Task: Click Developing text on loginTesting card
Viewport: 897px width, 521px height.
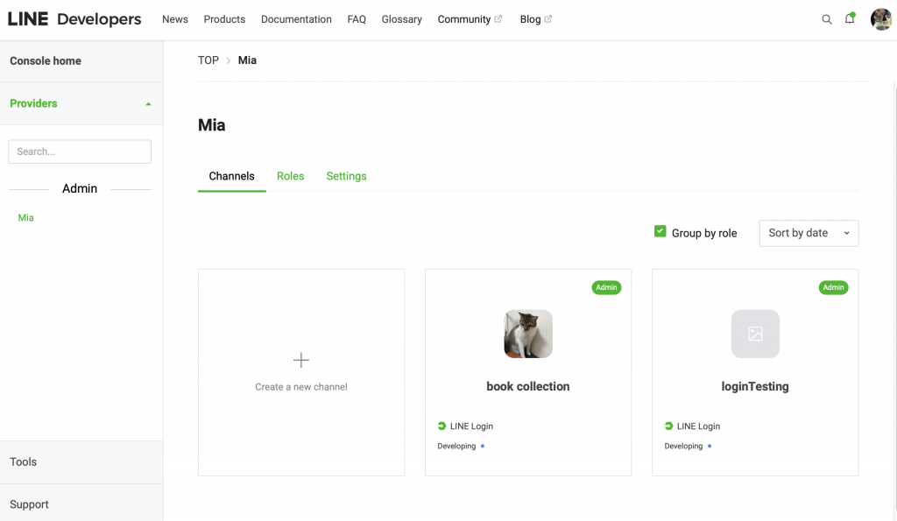Action: pos(683,446)
